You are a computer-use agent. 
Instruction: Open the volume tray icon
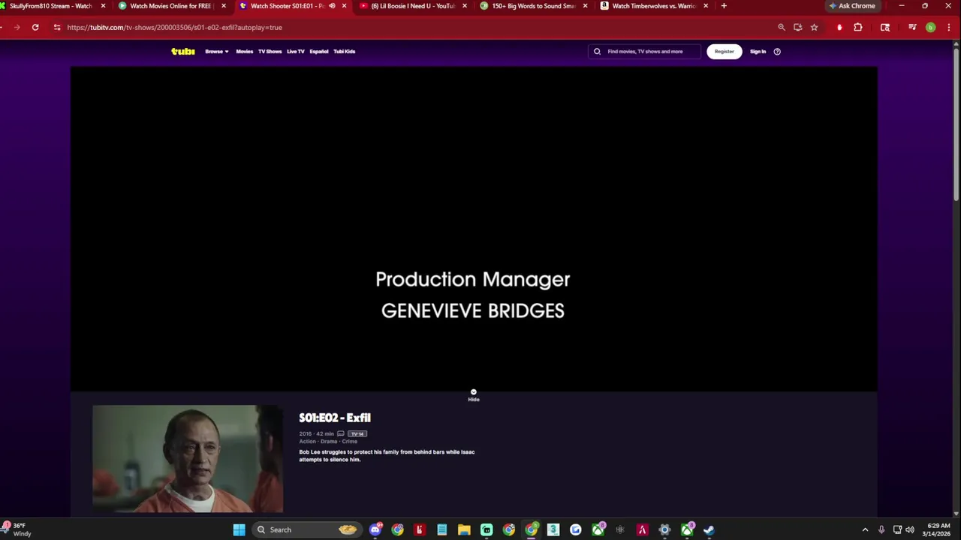click(909, 529)
